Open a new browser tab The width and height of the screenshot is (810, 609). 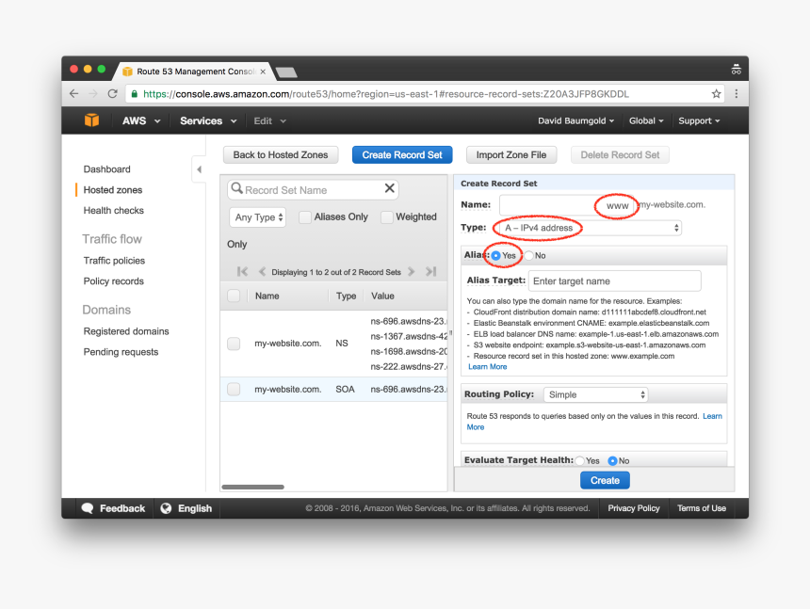pyautogui.click(x=286, y=72)
